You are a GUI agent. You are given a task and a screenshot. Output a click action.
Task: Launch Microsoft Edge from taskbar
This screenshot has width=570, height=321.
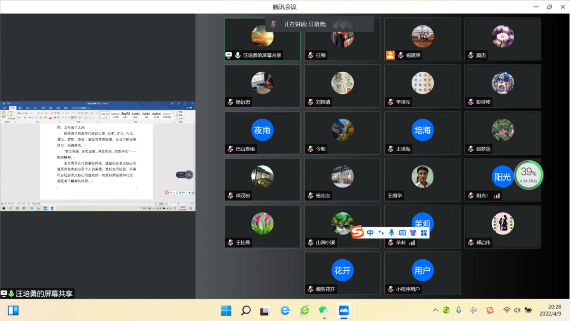tap(285, 310)
